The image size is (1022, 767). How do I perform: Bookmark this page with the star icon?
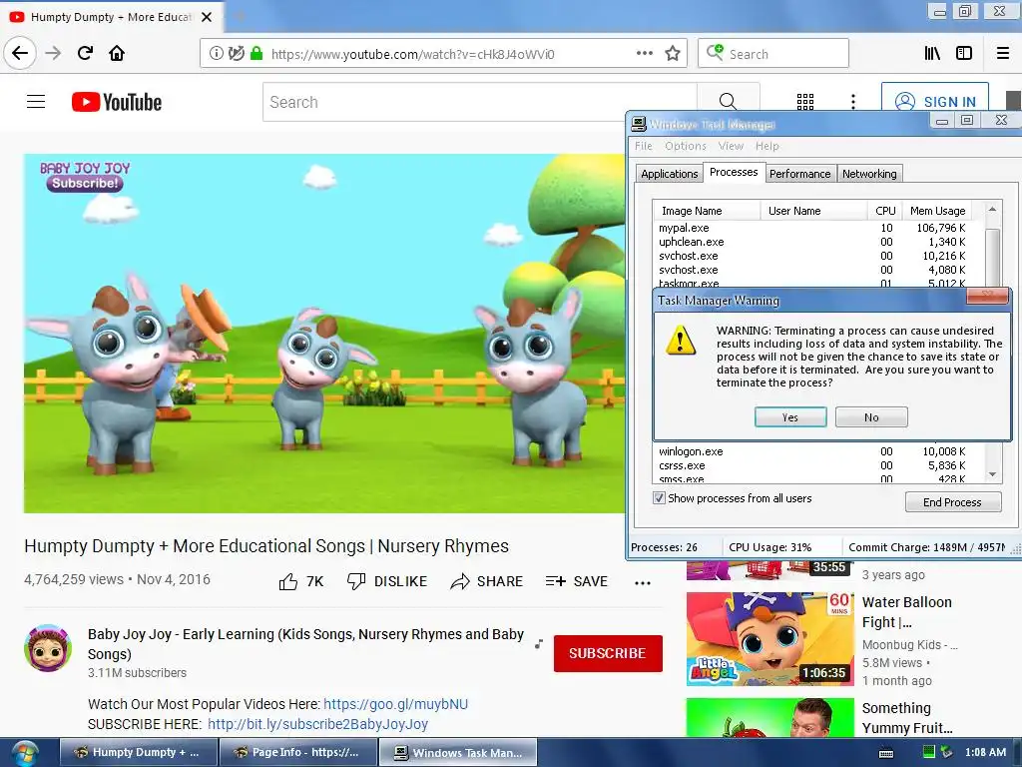pos(673,54)
